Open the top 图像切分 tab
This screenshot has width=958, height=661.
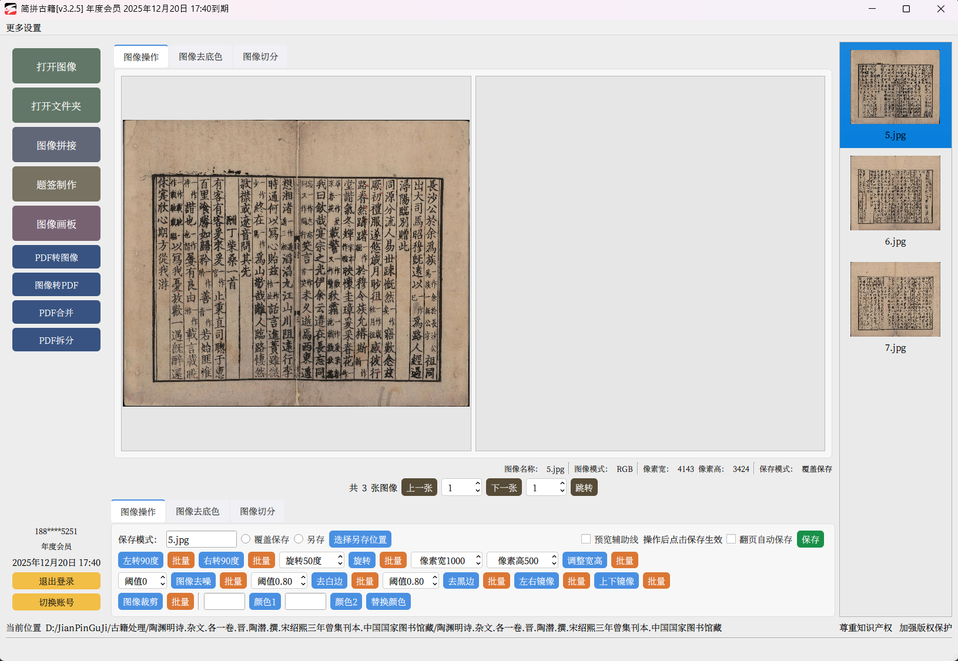[x=260, y=57]
